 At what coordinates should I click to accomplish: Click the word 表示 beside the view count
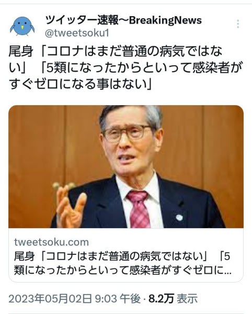187,299
